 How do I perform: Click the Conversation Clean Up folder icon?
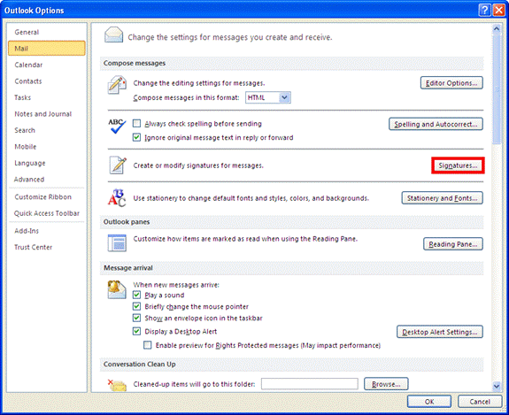[117, 385]
